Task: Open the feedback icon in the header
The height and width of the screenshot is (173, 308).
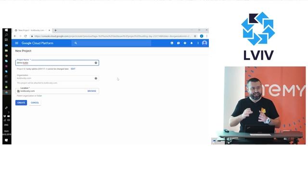Action: pyautogui.click(x=179, y=43)
